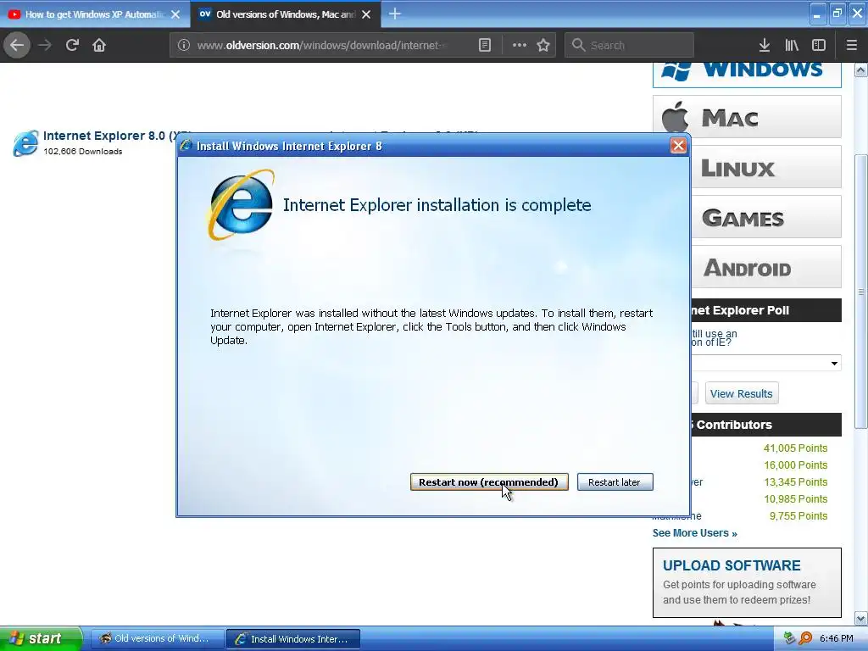Open the Firefox home icon
Viewport: 868px width, 651px height.
(x=99, y=45)
